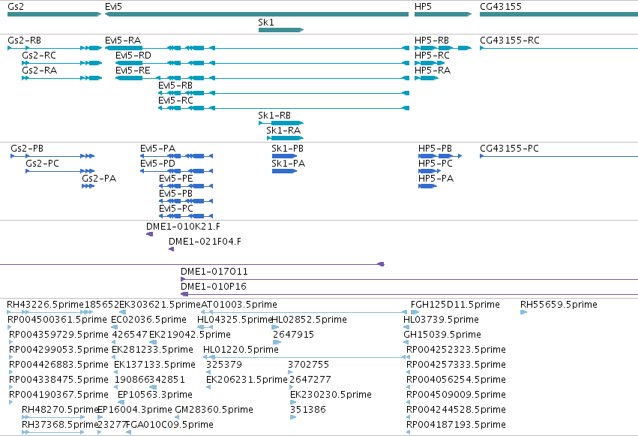Click the EK137133.5prime EST label

pos(155,365)
